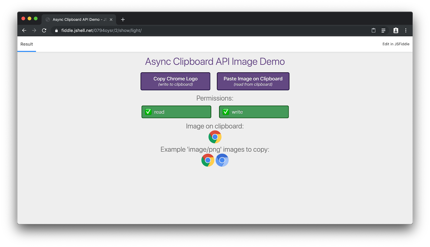Open a new tab with plus button
The image size is (430, 247).
[x=123, y=20]
